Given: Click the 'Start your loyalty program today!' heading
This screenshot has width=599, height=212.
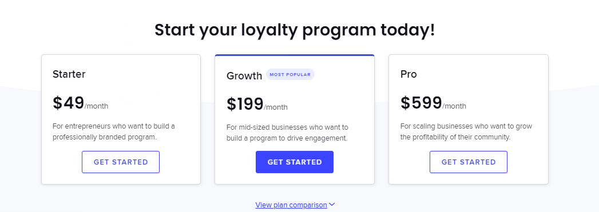Looking at the screenshot, I should coord(295,30).
